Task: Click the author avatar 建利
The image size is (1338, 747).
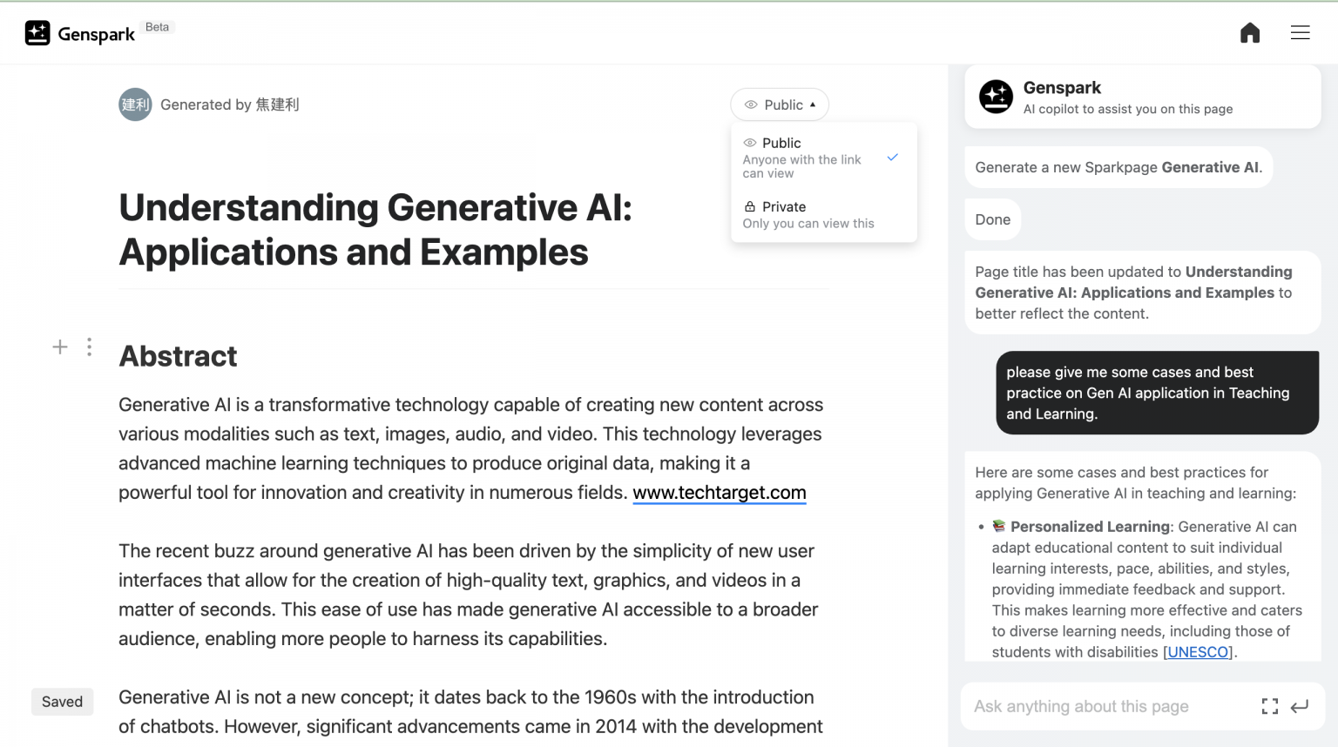Action: tap(135, 104)
